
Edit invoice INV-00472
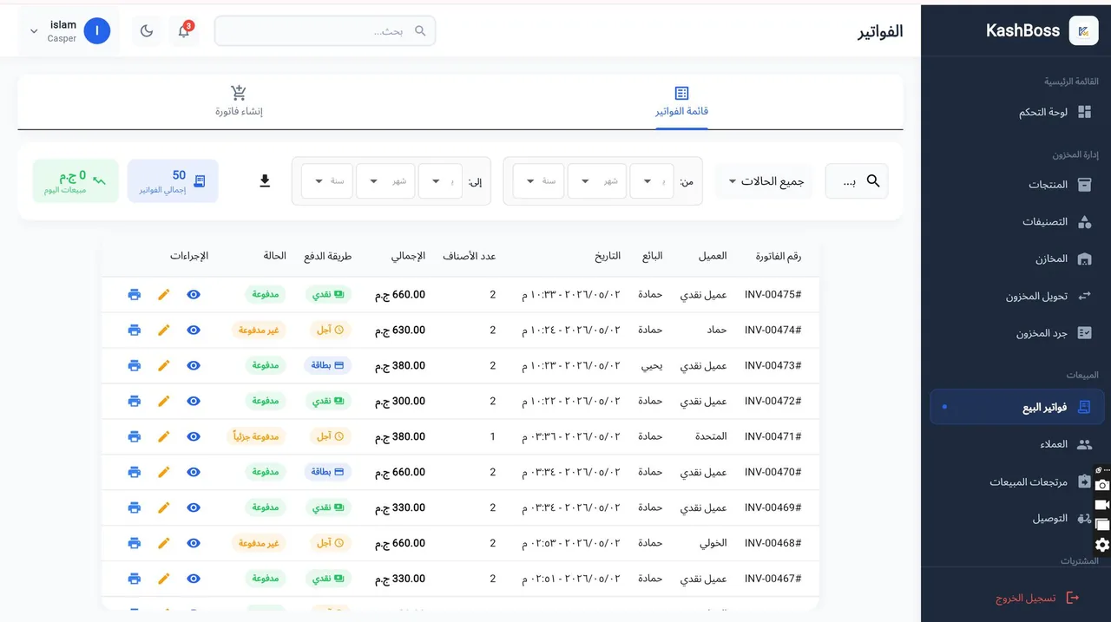[164, 401]
